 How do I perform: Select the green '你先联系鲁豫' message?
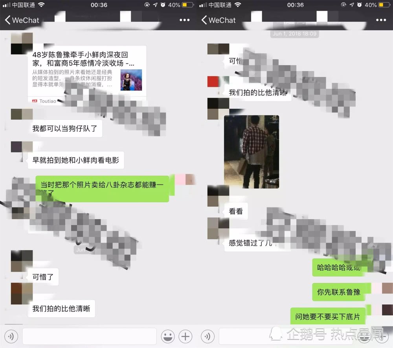click(x=339, y=292)
